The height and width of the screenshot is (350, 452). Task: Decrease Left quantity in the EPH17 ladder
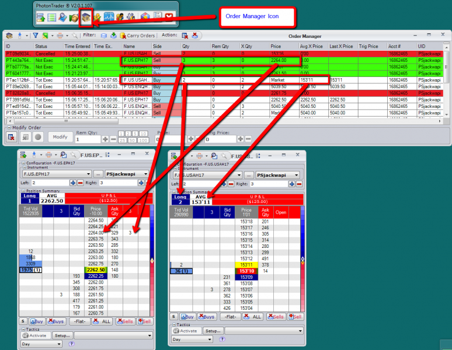tap(81, 183)
